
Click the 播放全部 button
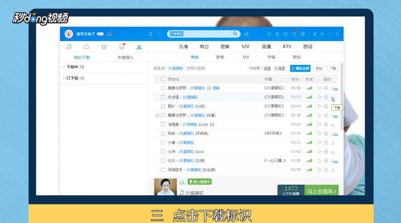tap(300, 69)
